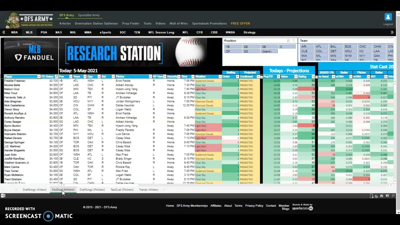Add a new sheet with the plus icon
This screenshot has height=225, width=400.
click(x=164, y=190)
